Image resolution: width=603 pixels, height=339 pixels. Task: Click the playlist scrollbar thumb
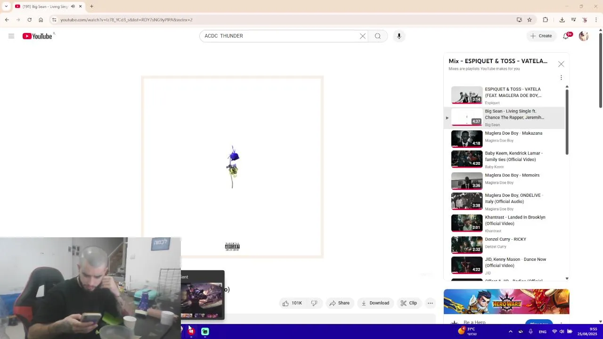click(x=567, y=122)
